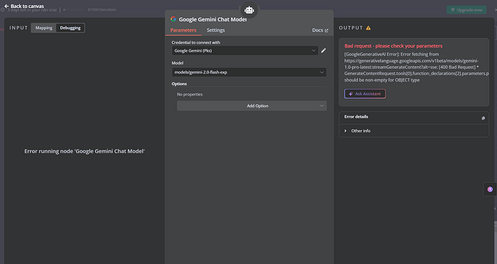The height and width of the screenshot is (264, 497).
Task: Switch input view to Mapping
Action: (44, 28)
